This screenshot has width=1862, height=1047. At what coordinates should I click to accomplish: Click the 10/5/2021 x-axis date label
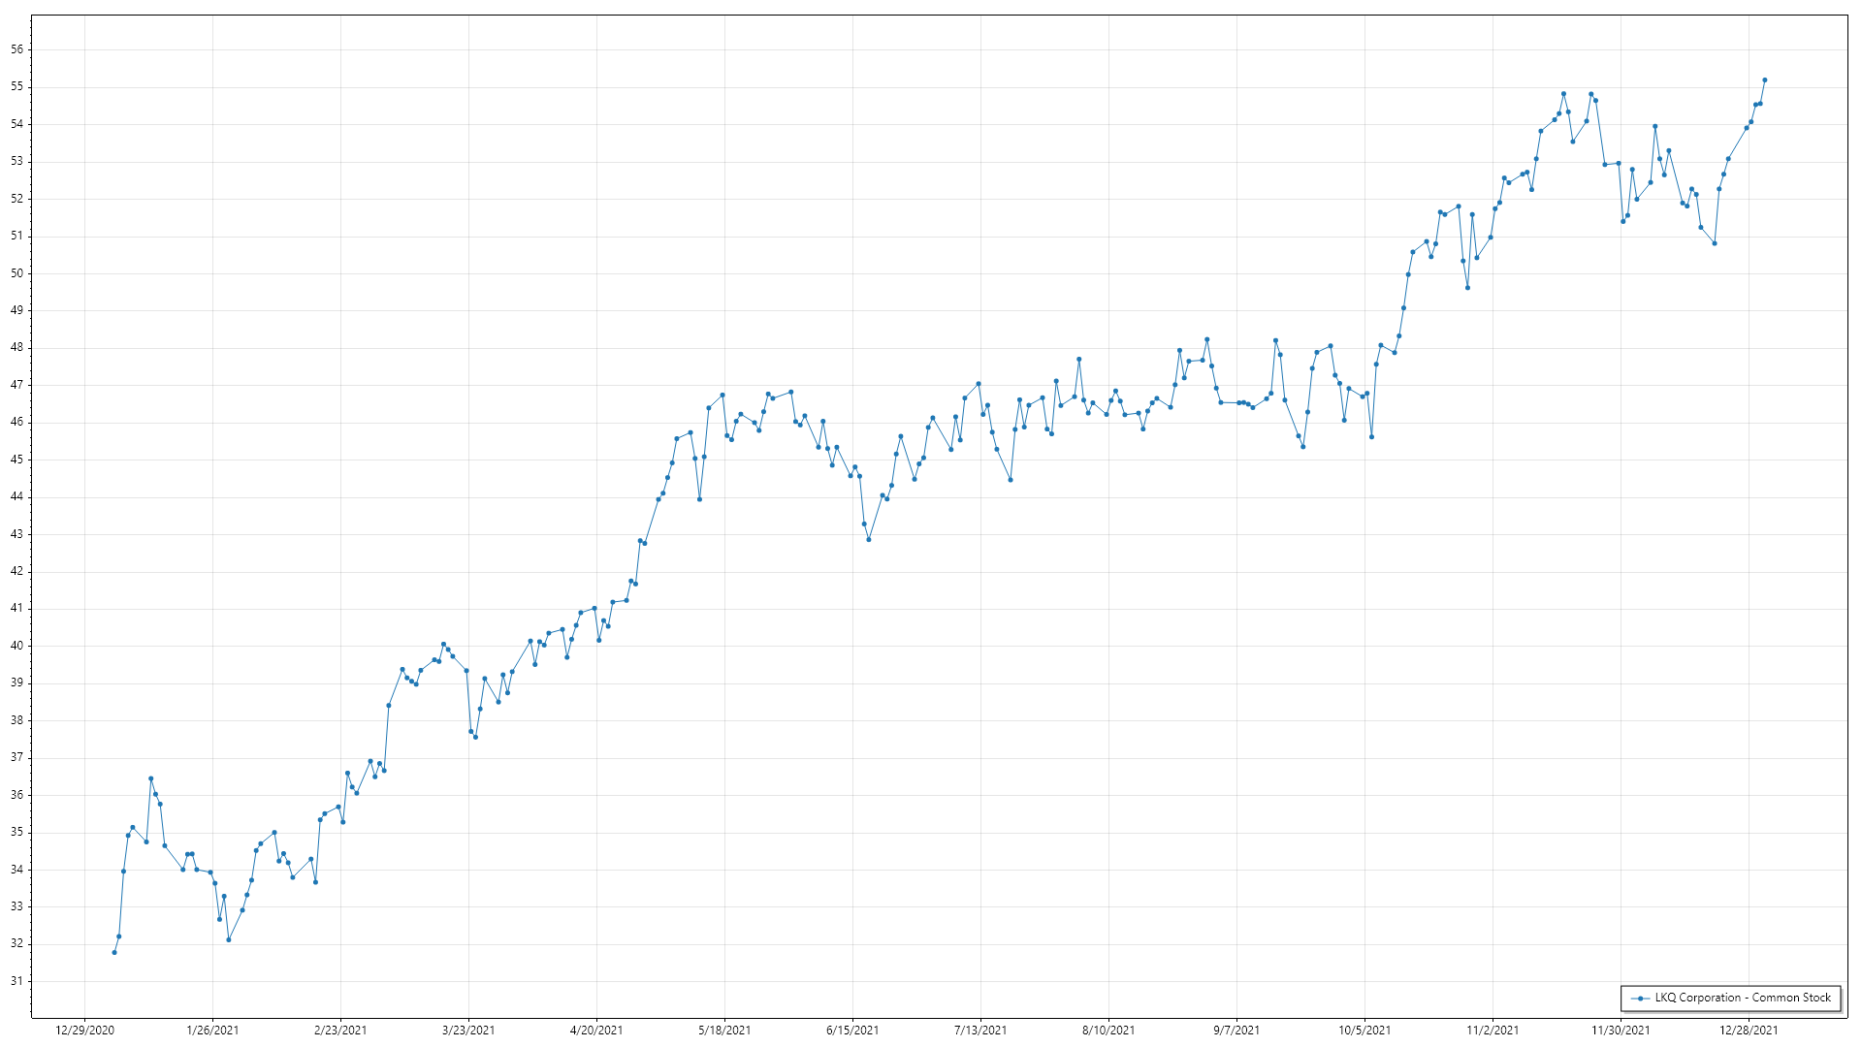(x=1364, y=1031)
